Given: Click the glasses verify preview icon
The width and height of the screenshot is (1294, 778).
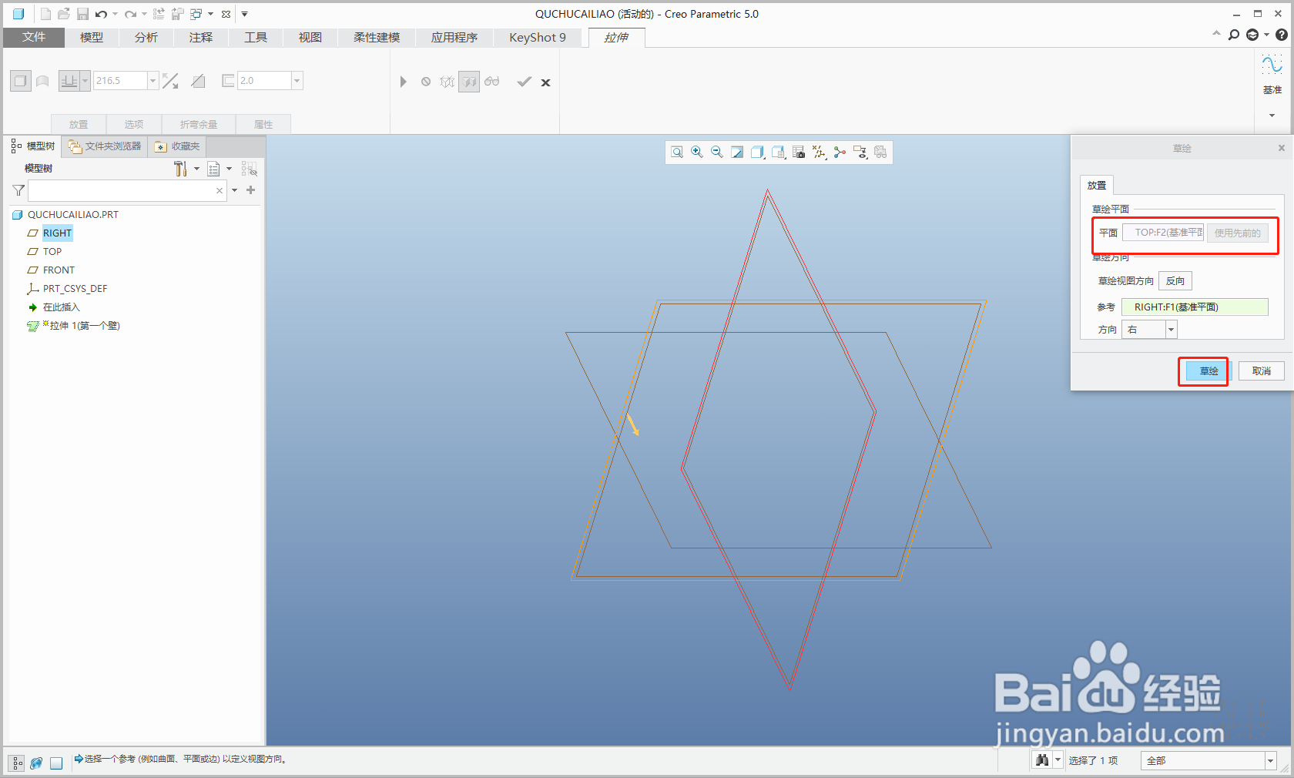Looking at the screenshot, I should (x=492, y=82).
